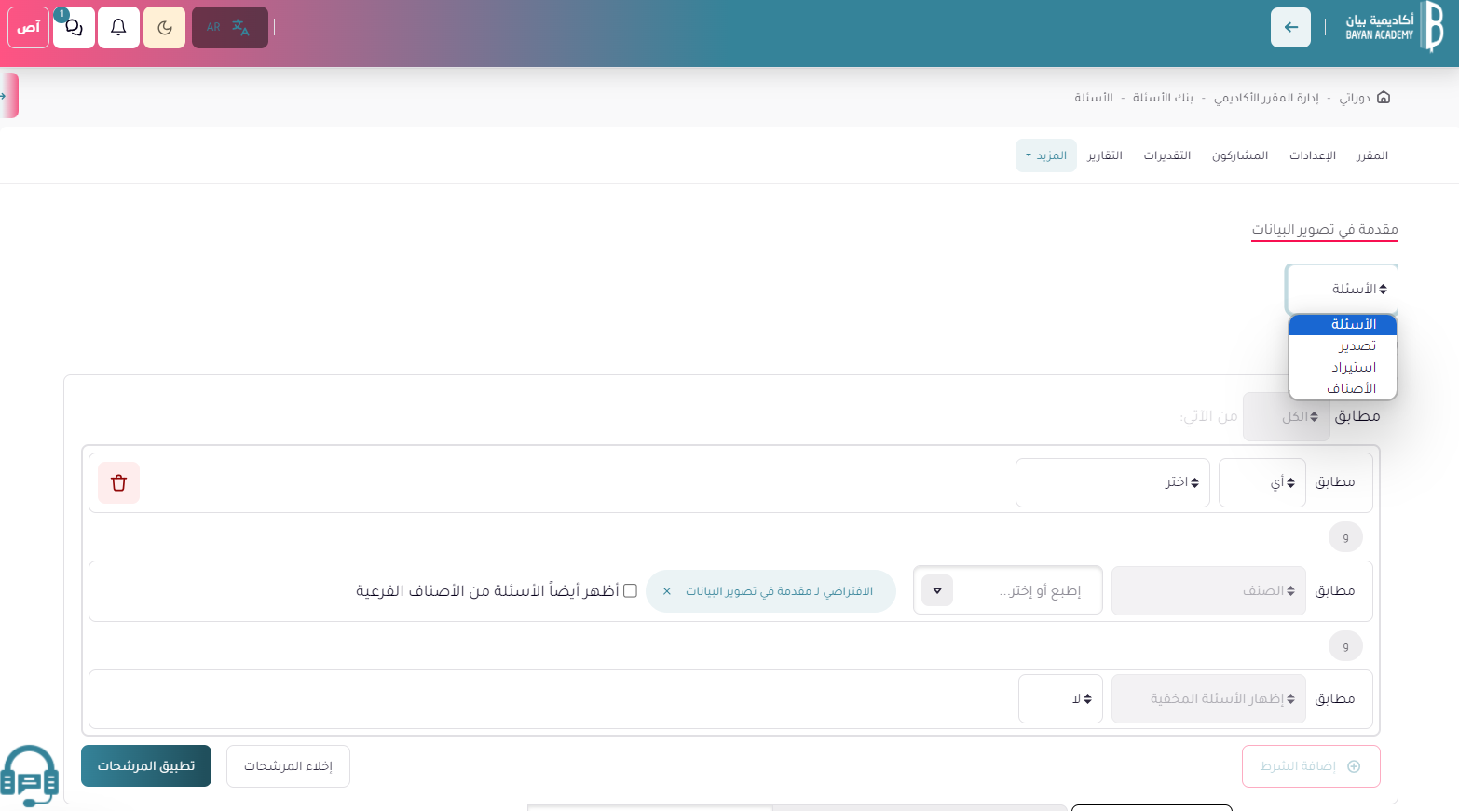
Task: Select تصدير from the المزيد dropdown menu
Action: click(1357, 345)
